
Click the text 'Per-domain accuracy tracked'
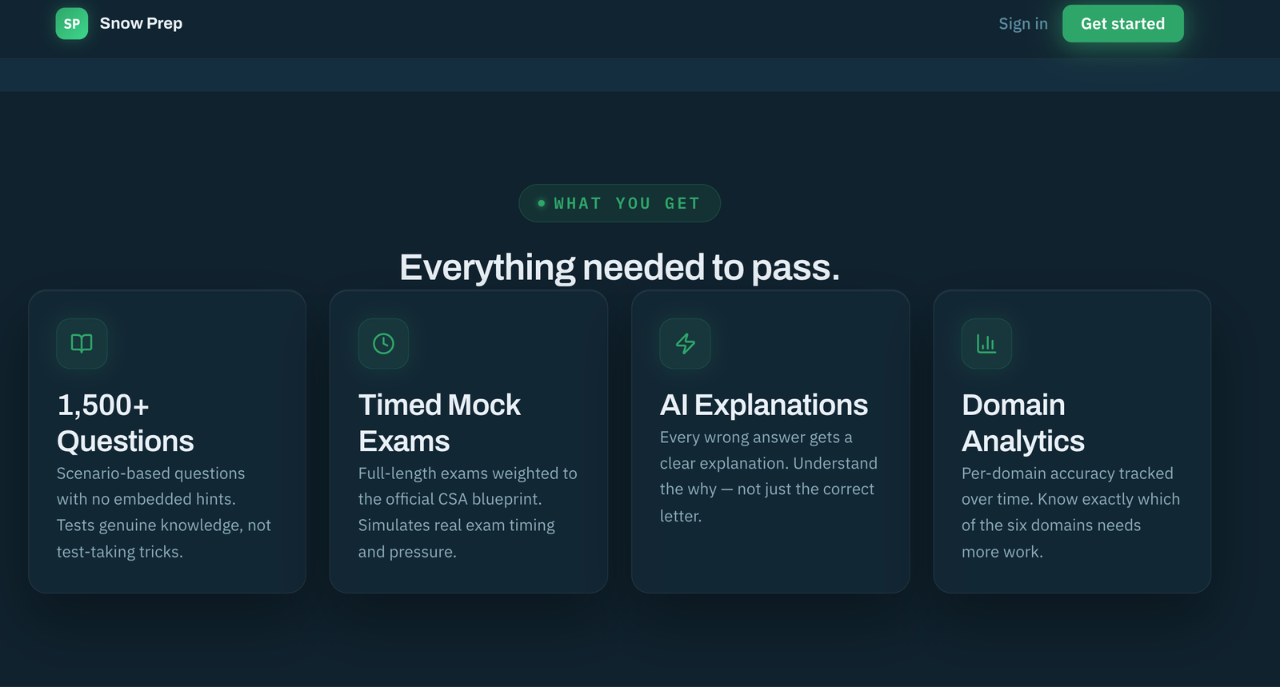[1067, 473]
